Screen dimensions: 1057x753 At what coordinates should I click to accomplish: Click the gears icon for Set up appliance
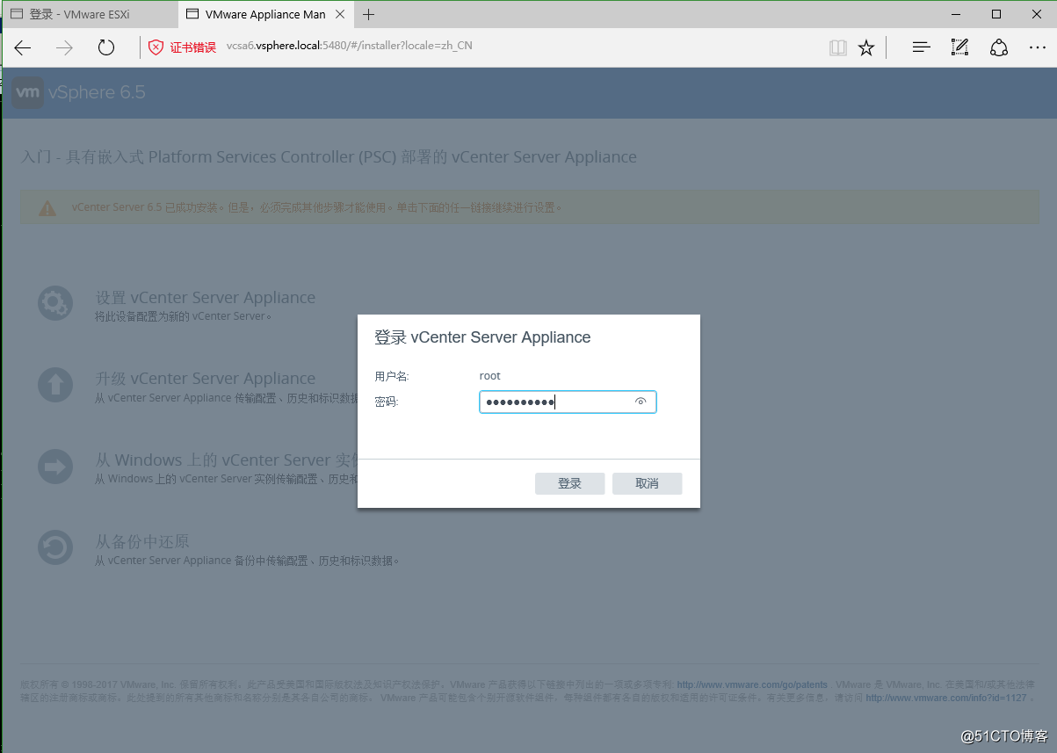55,303
